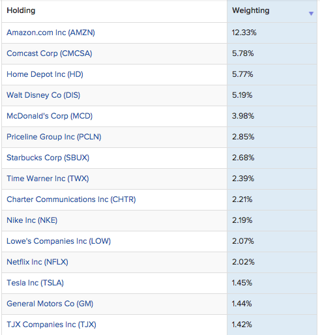The width and height of the screenshot is (320, 335).
Task: Sort by the Holding column header
Action: click(x=21, y=10)
